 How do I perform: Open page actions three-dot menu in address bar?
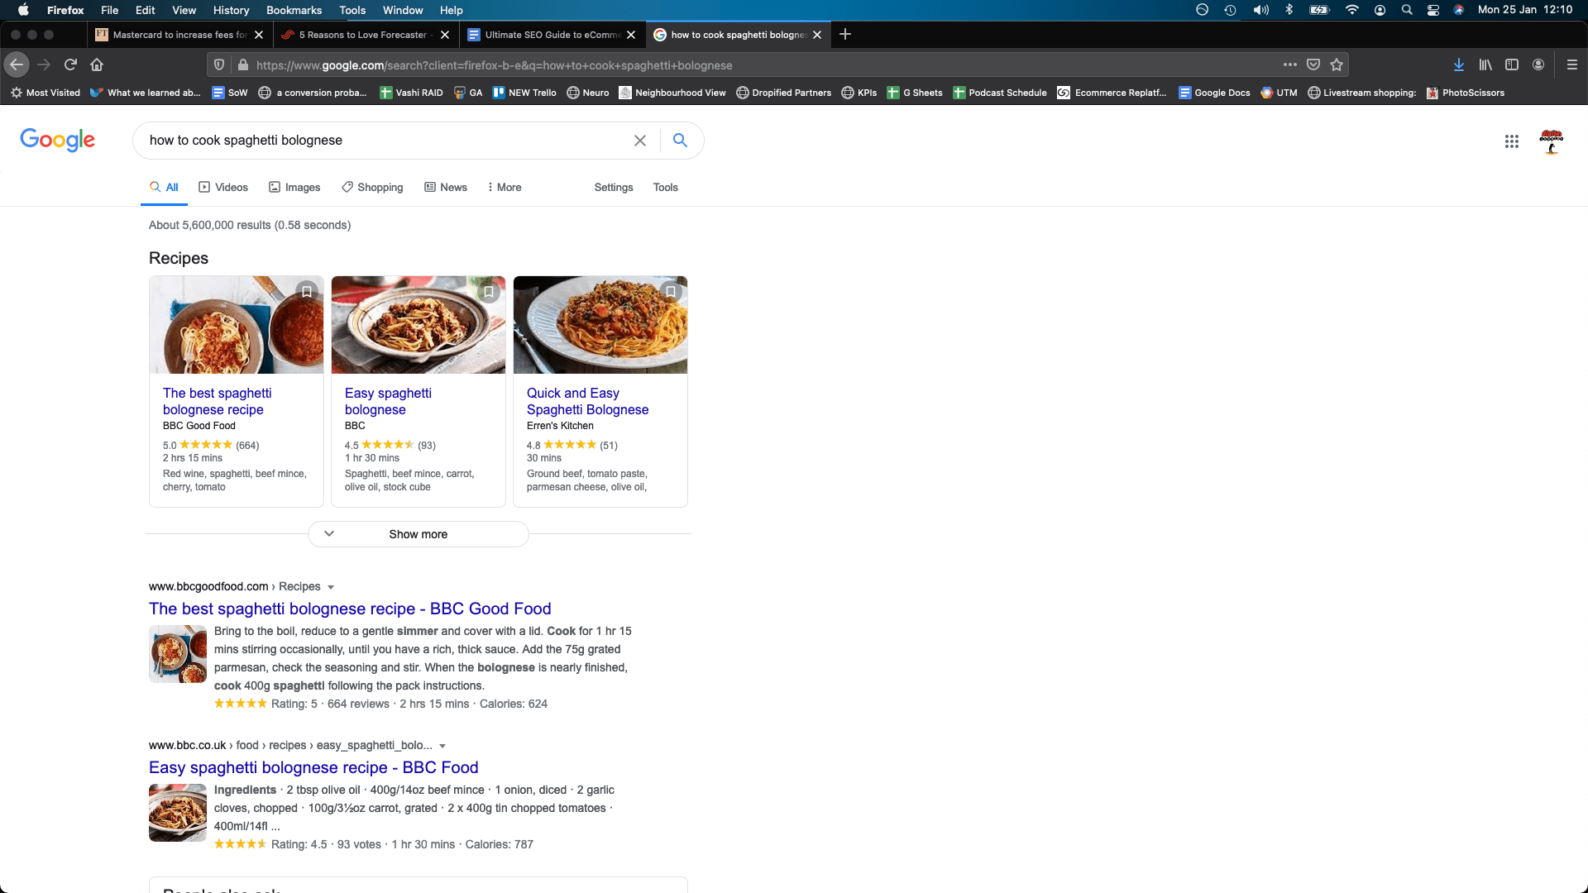pos(1290,64)
